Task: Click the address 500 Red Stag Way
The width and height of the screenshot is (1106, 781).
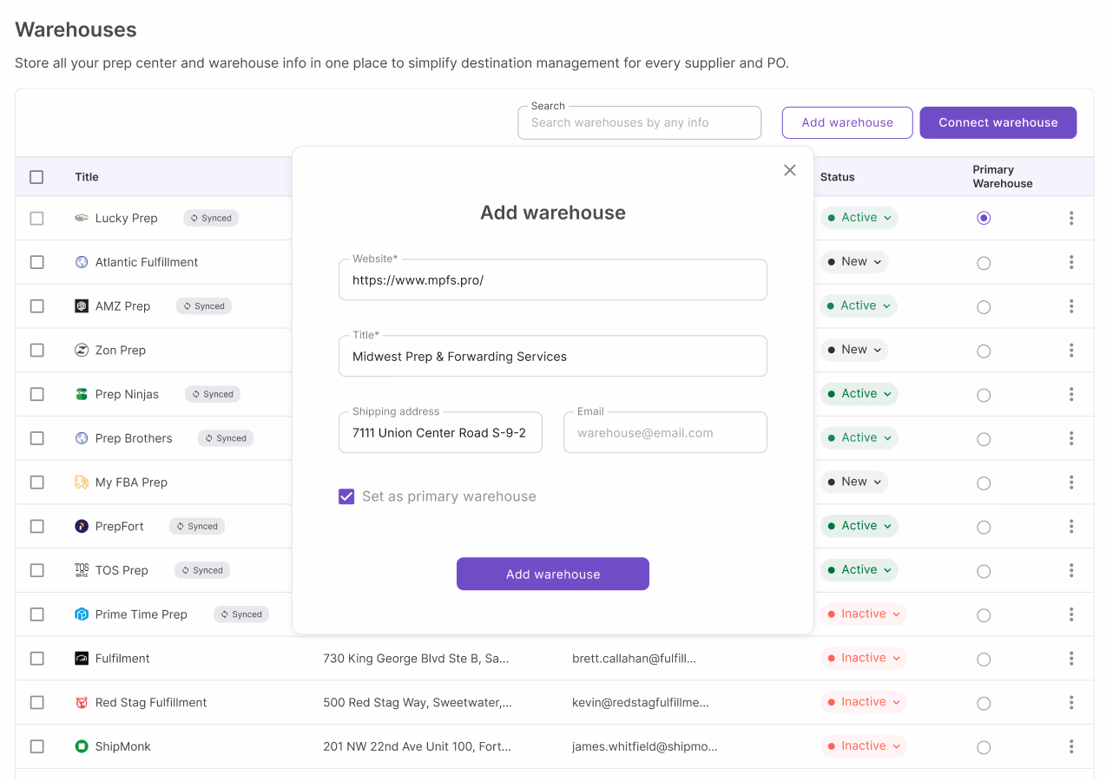Action: [x=418, y=703]
